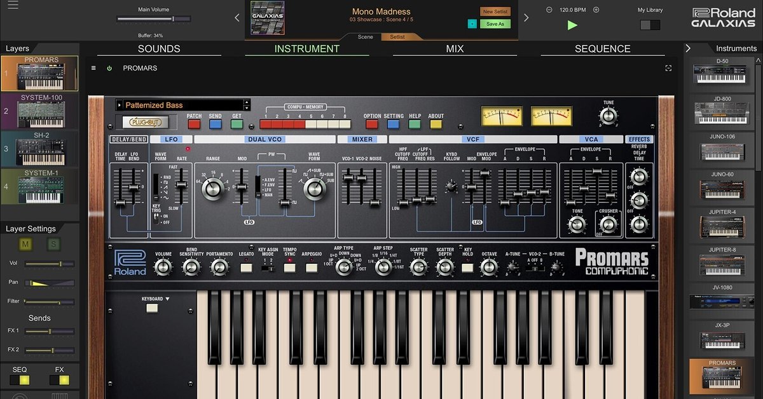Screen dimensions: 763x399
Task: Go to previous scene with left arrow
Action: (x=237, y=18)
